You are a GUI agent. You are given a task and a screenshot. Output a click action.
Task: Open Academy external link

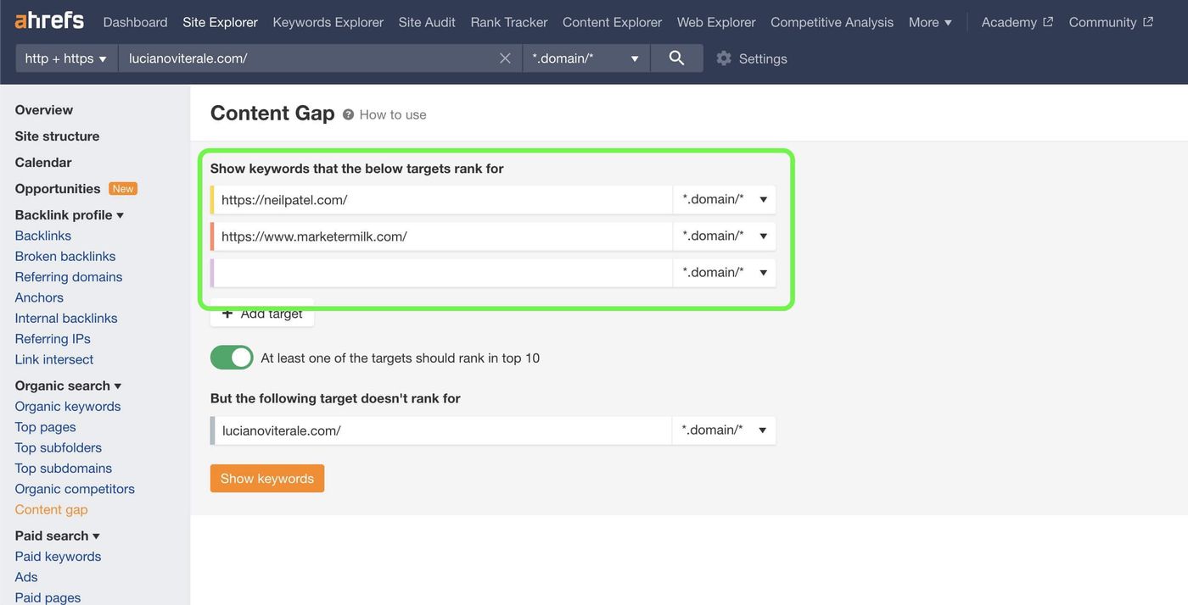tap(1017, 22)
